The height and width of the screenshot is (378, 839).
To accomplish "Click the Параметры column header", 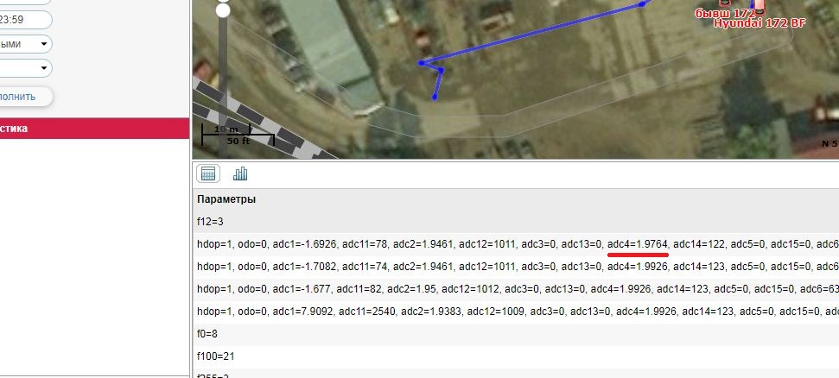I will pos(226,199).
